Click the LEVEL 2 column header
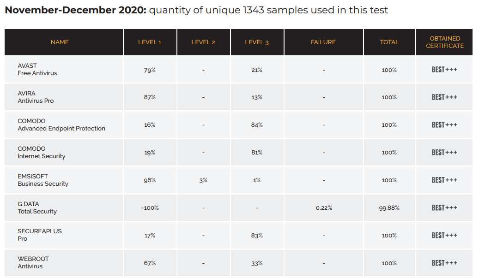The height and width of the screenshot is (278, 497). pos(203,42)
